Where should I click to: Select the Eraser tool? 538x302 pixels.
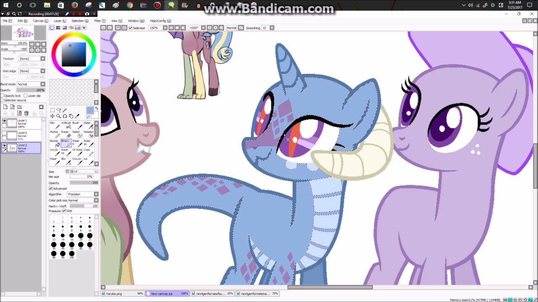[x=66, y=134]
